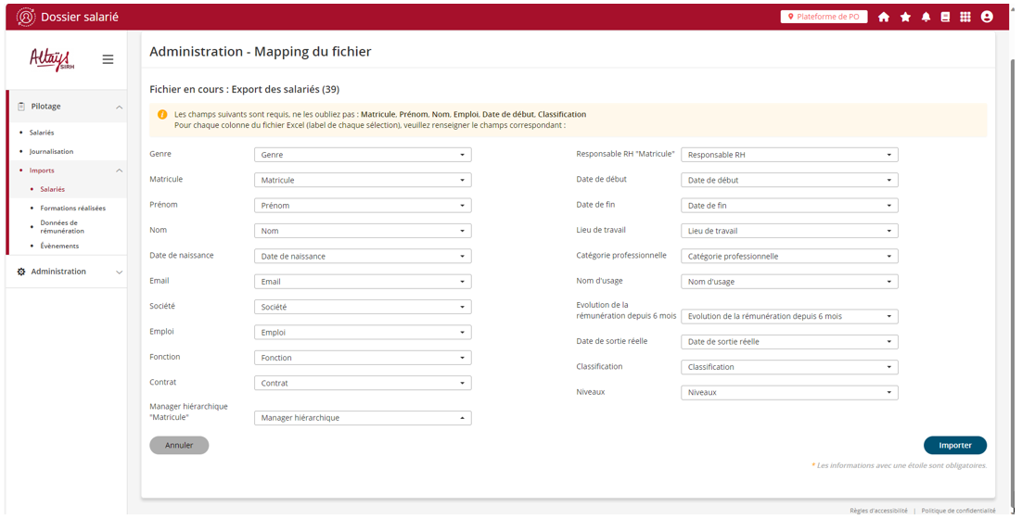Open the user profile icon

point(987,17)
